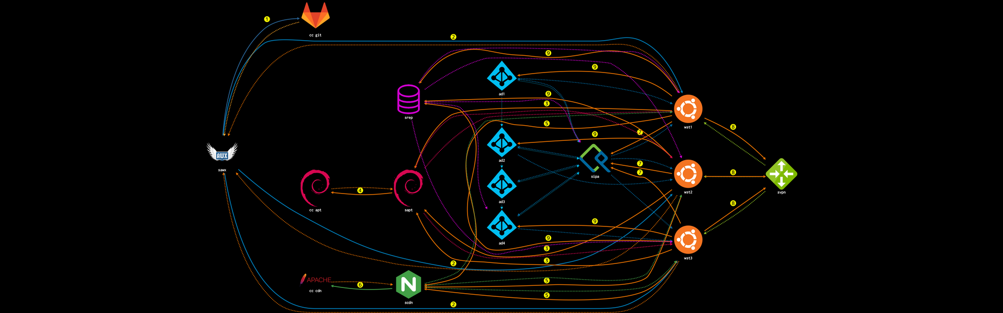Select the 'wst3' label
The image size is (1003, 313).
pyautogui.click(x=688, y=258)
